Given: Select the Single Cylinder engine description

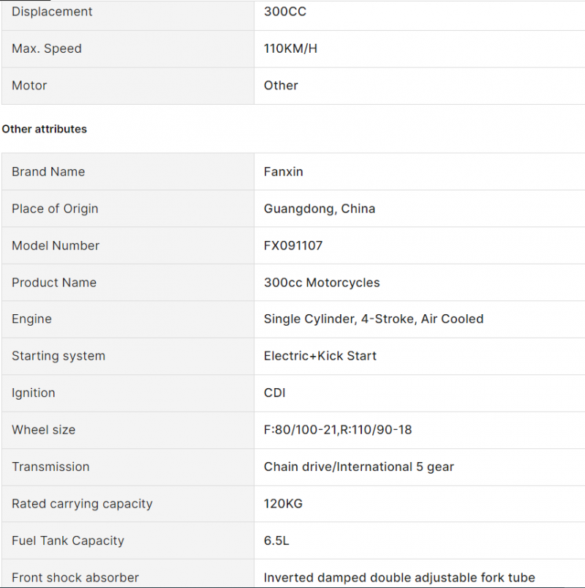Looking at the screenshot, I should click(x=374, y=319).
